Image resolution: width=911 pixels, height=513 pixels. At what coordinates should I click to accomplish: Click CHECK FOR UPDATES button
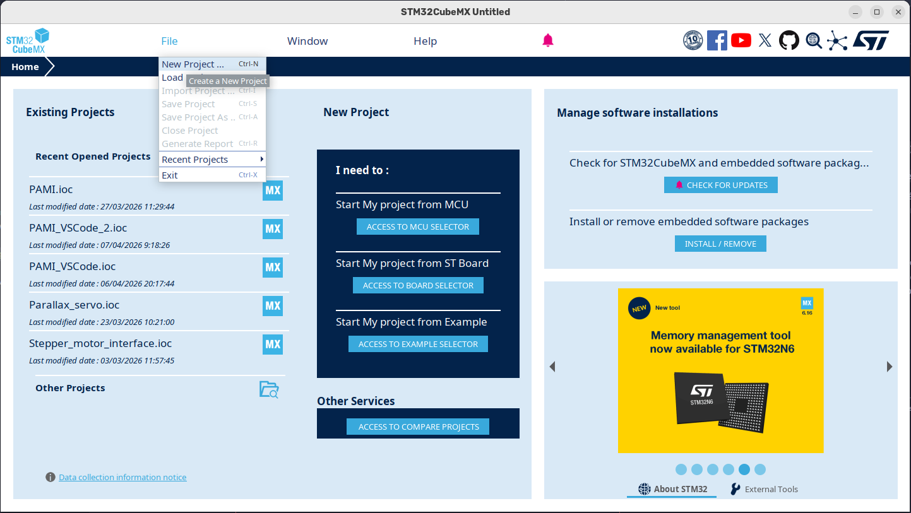tap(721, 185)
